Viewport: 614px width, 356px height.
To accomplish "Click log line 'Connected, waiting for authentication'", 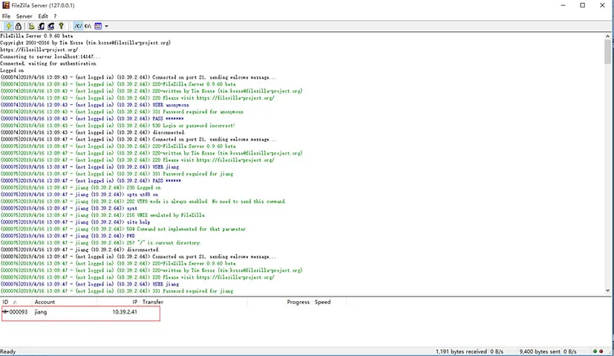I will [48, 63].
